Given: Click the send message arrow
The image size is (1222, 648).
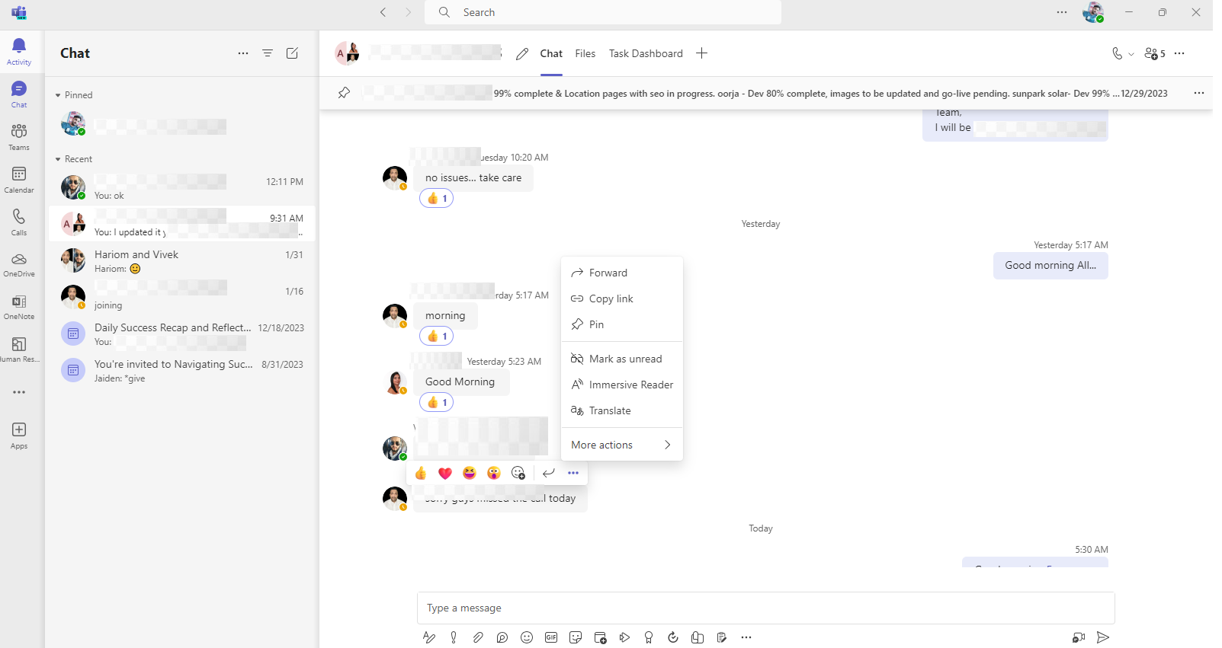Looking at the screenshot, I should point(1102,637).
